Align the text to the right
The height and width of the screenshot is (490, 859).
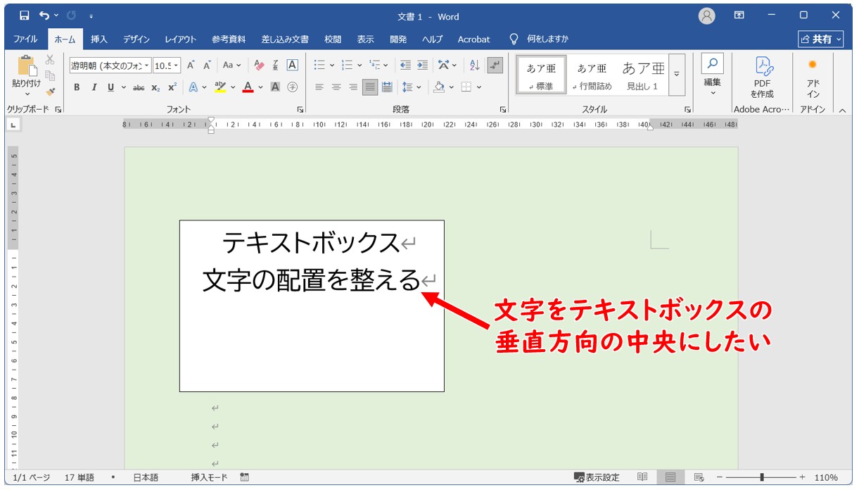353,87
